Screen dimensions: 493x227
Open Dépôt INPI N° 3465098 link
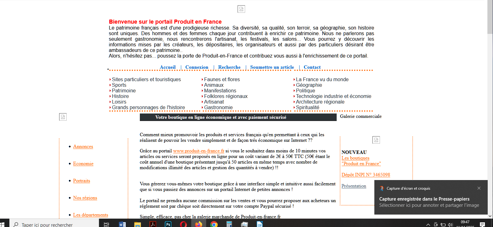pyautogui.click(x=366, y=175)
